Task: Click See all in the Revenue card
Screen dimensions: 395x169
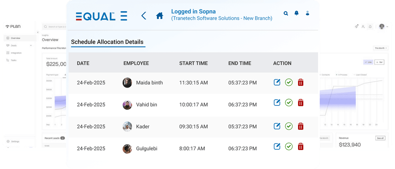Action: pyautogui.click(x=380, y=138)
